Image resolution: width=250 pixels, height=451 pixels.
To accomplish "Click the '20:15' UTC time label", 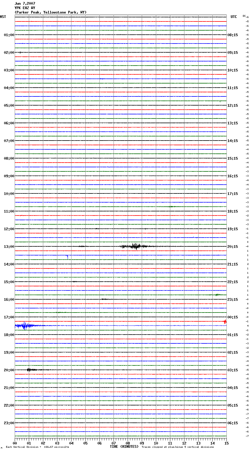I will [x=233, y=247].
